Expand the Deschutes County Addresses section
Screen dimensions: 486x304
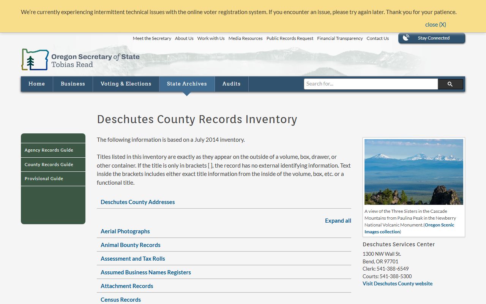coord(224,202)
